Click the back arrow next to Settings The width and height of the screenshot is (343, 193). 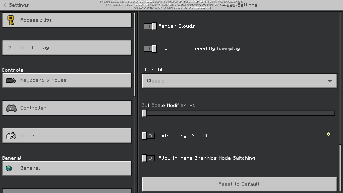(x=5, y=5)
